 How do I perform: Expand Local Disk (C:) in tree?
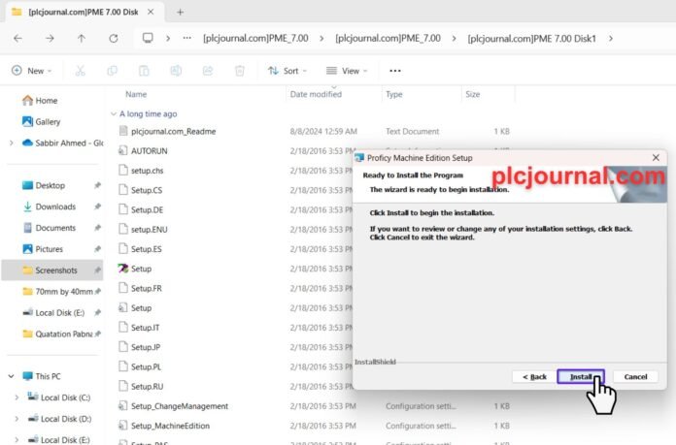point(16,397)
